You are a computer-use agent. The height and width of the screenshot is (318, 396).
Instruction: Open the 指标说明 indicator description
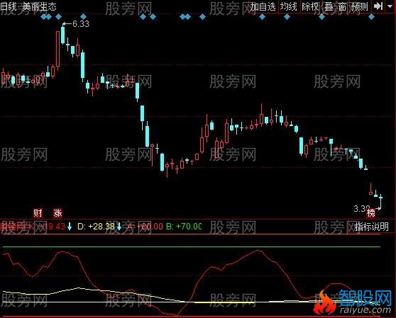pyautogui.click(x=371, y=227)
